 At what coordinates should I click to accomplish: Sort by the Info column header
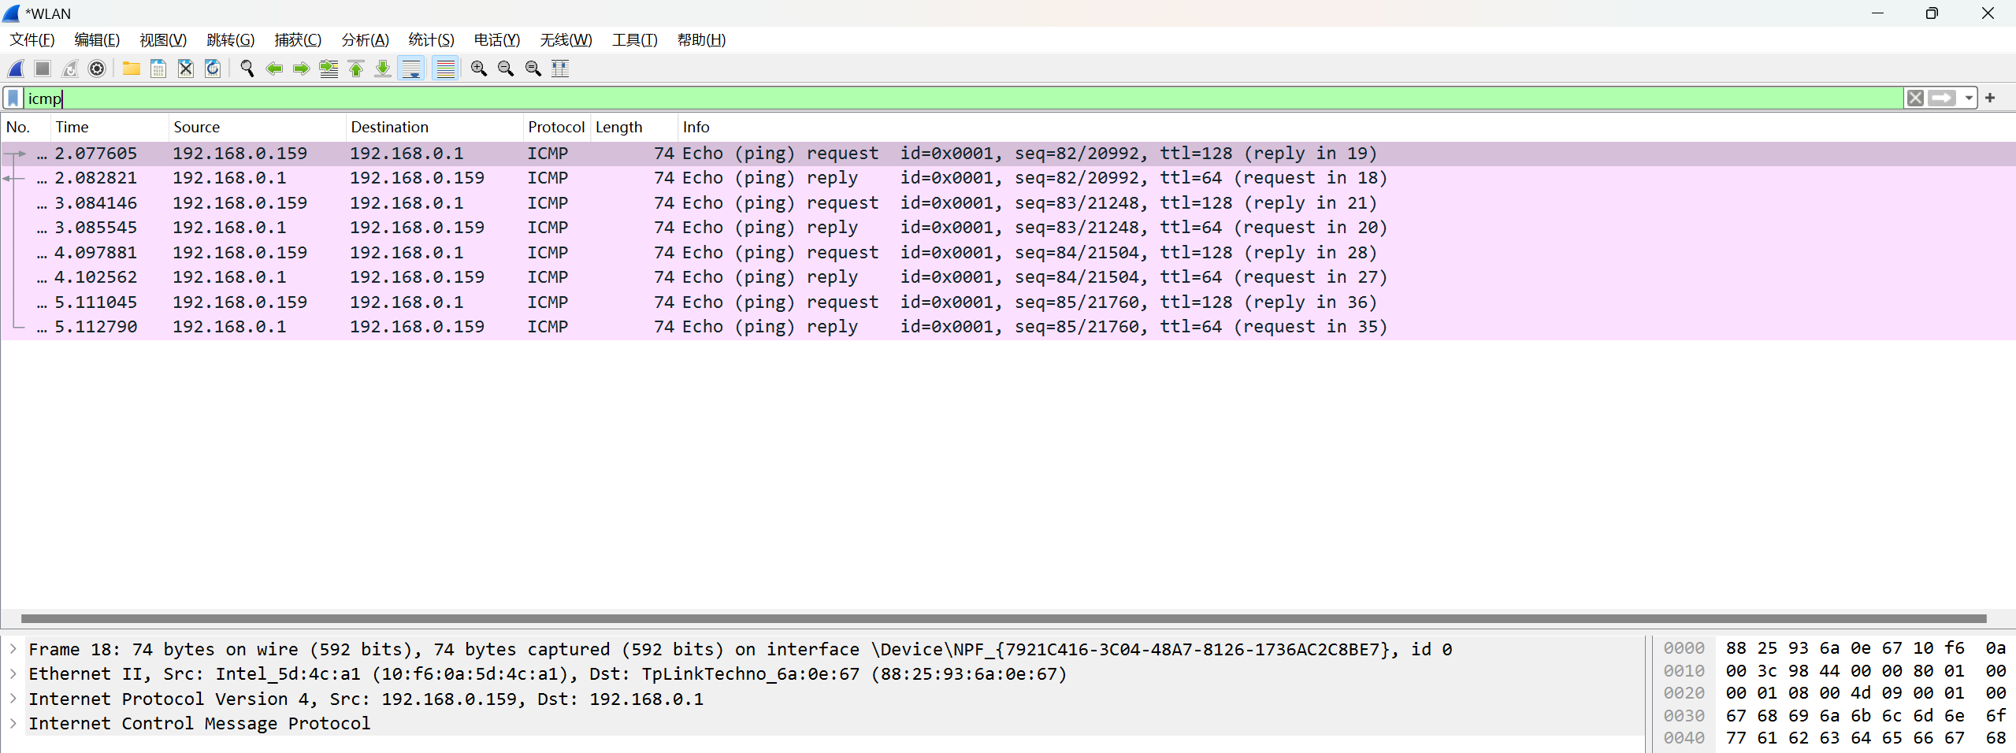click(x=1346, y=127)
